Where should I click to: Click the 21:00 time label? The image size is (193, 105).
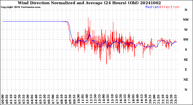[x=154, y=99]
